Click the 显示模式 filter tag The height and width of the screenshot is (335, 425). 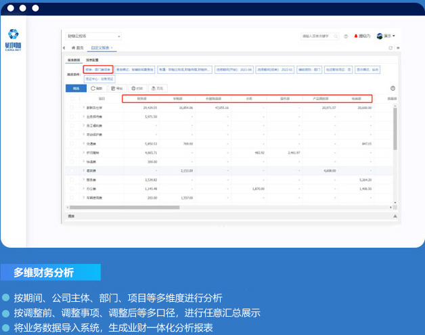tap(367, 70)
